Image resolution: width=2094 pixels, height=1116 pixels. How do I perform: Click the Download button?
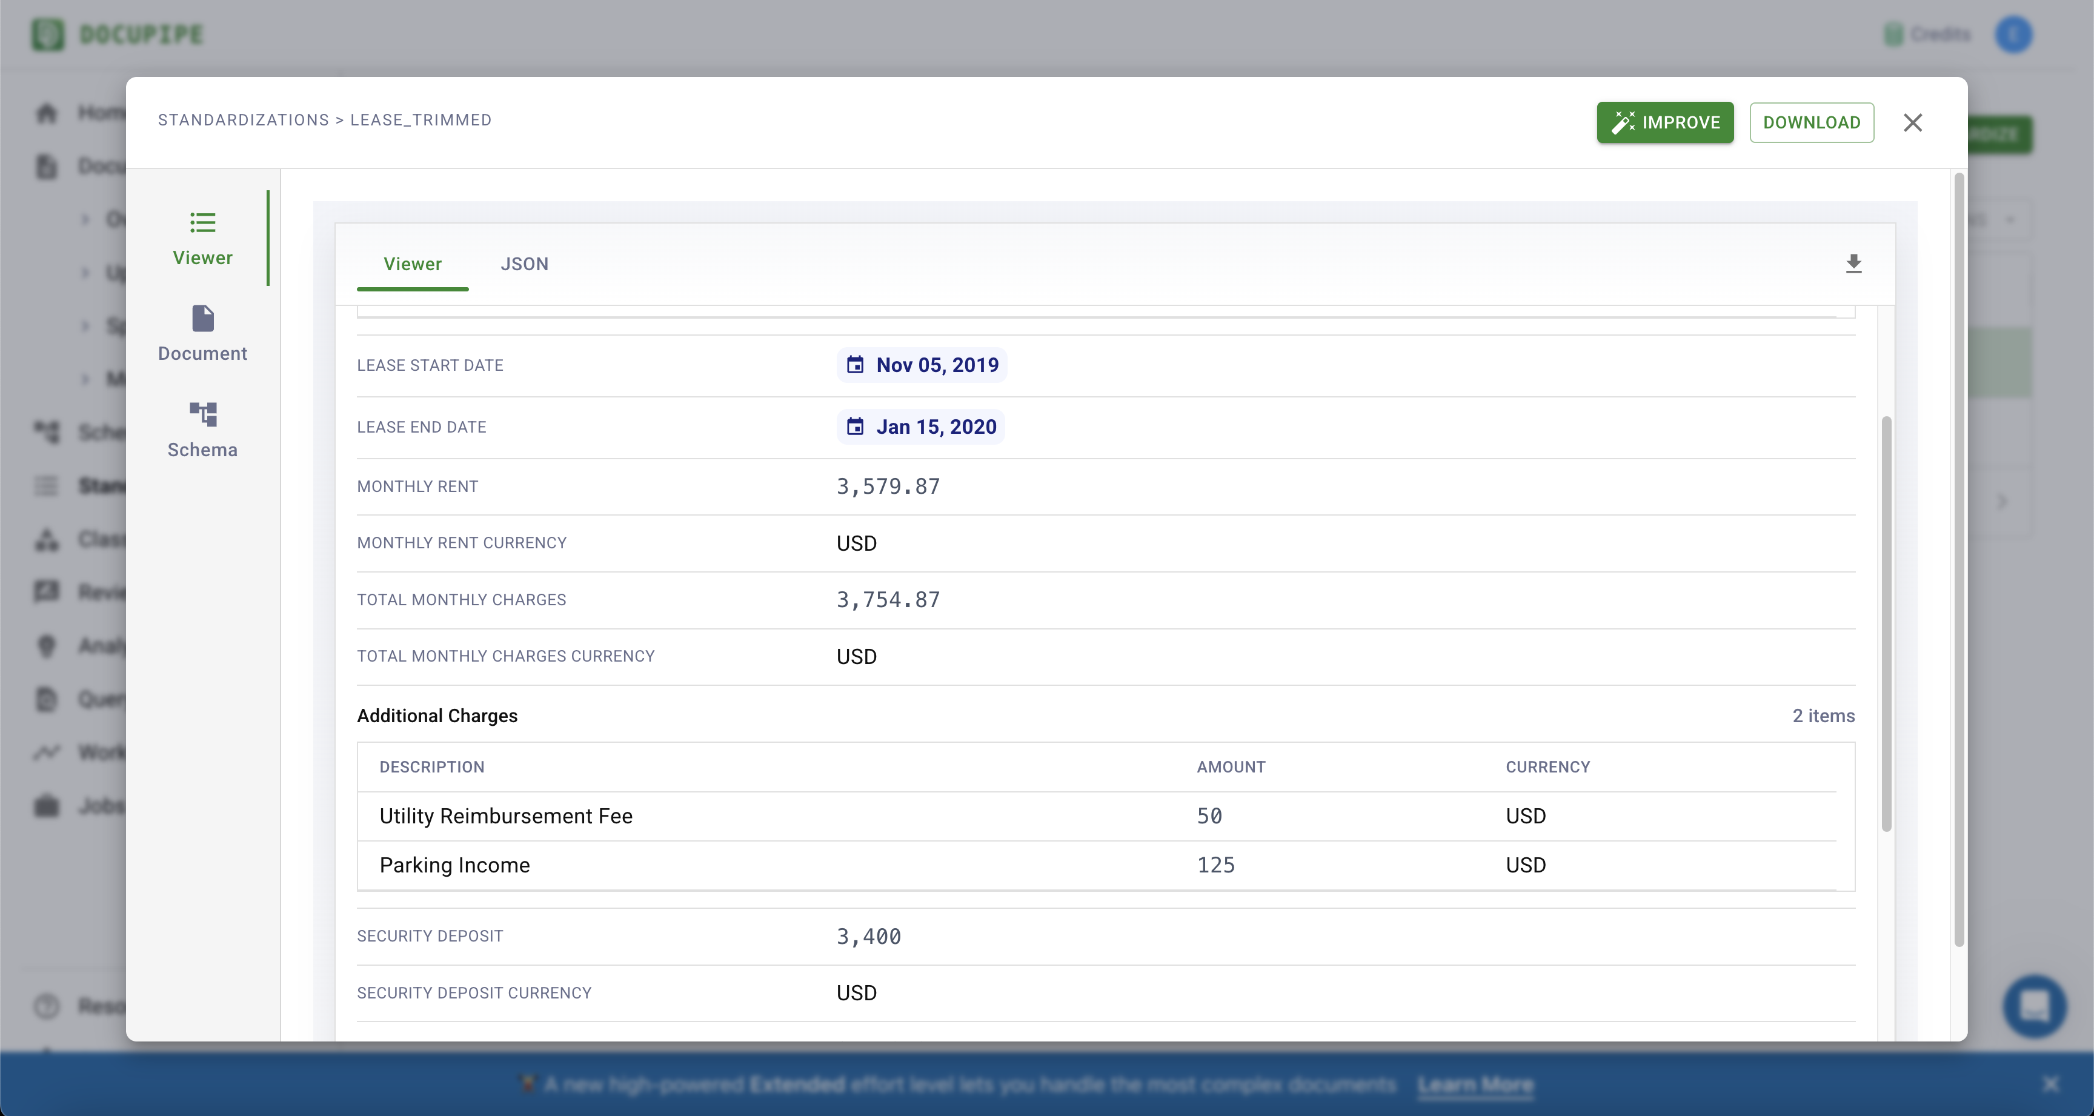(x=1811, y=123)
